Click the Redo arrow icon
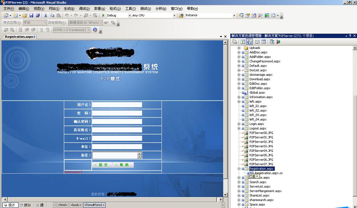Image resolution: width=357 pixels, height=208 pixels. pyautogui.click(x=76, y=15)
